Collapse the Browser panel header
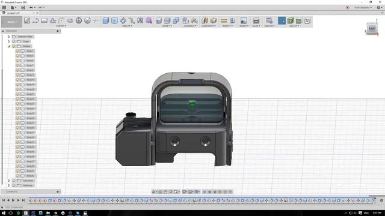This screenshot has height=216, width=385. [3, 31]
